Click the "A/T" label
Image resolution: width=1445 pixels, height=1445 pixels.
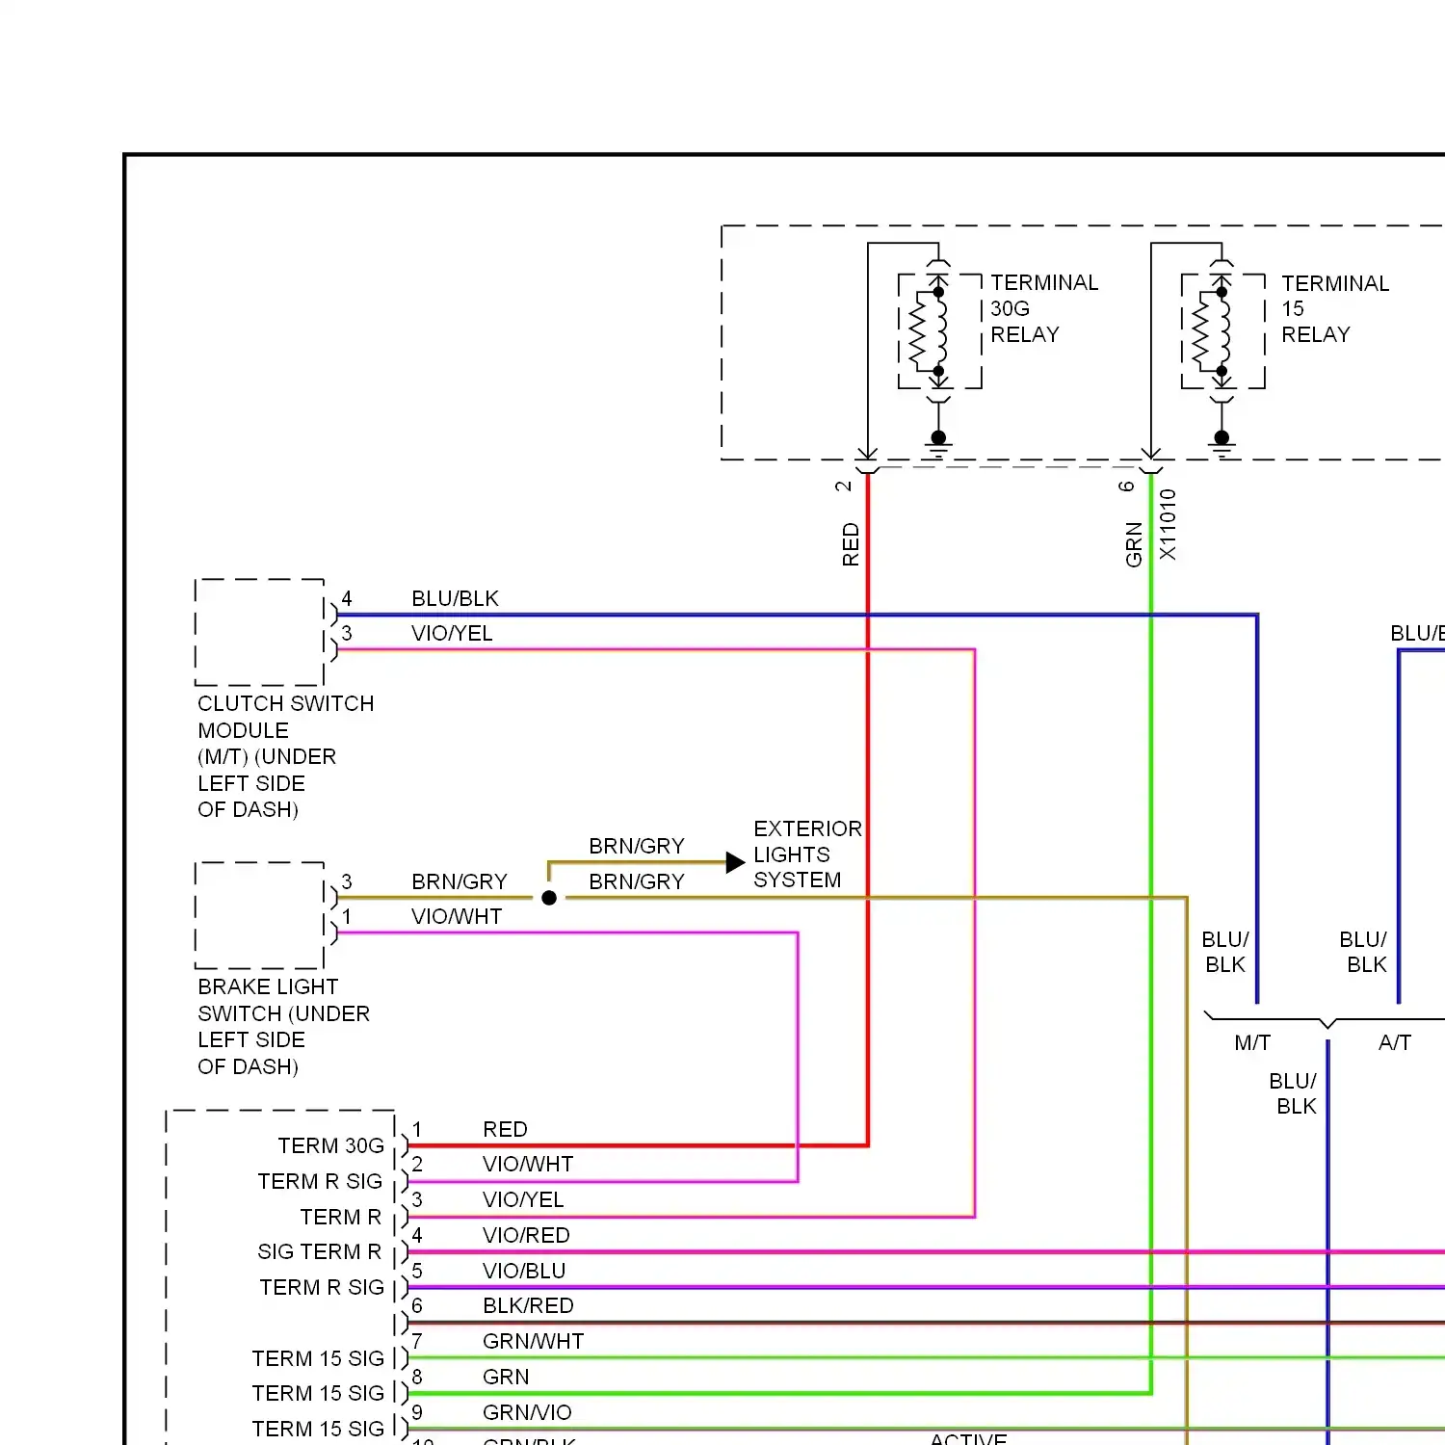pyautogui.click(x=1394, y=1042)
